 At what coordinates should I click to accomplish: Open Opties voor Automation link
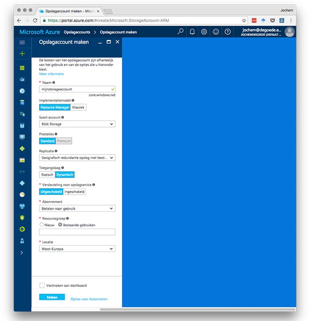coord(89,299)
